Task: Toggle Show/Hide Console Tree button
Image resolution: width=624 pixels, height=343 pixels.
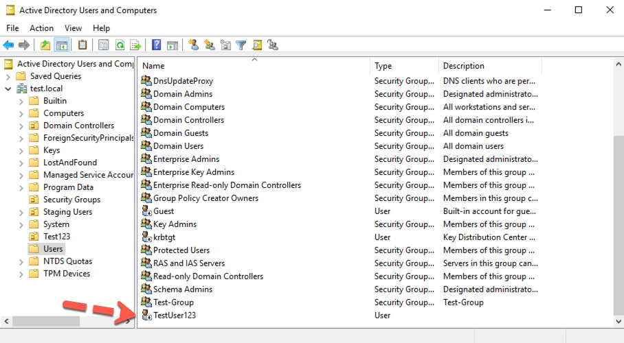Action: click(x=62, y=45)
